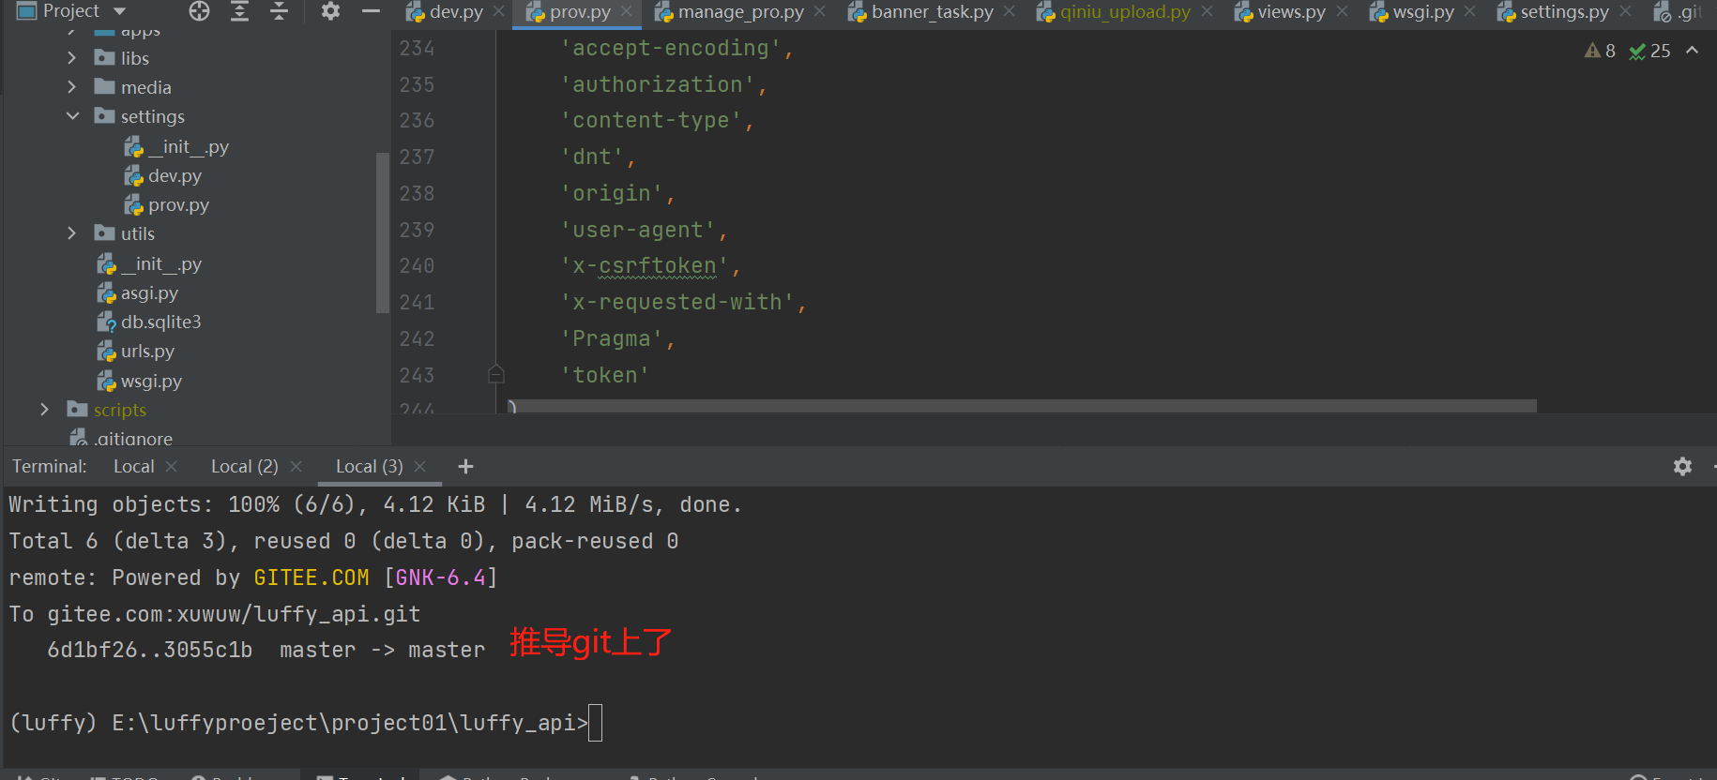Click the GITEE.COM text in terminal output
The width and height of the screenshot is (1717, 780).
tap(311, 577)
